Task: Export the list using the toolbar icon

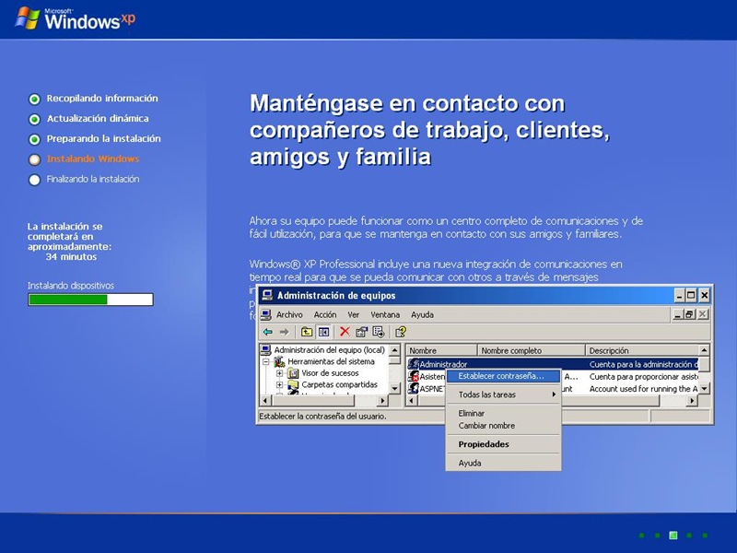Action: [x=379, y=332]
